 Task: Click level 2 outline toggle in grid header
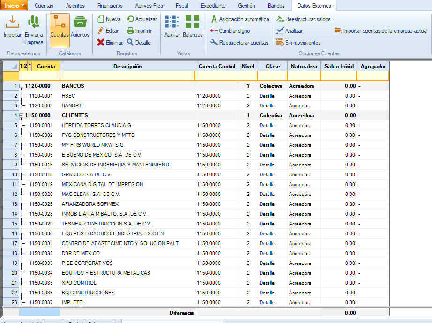(x=25, y=66)
